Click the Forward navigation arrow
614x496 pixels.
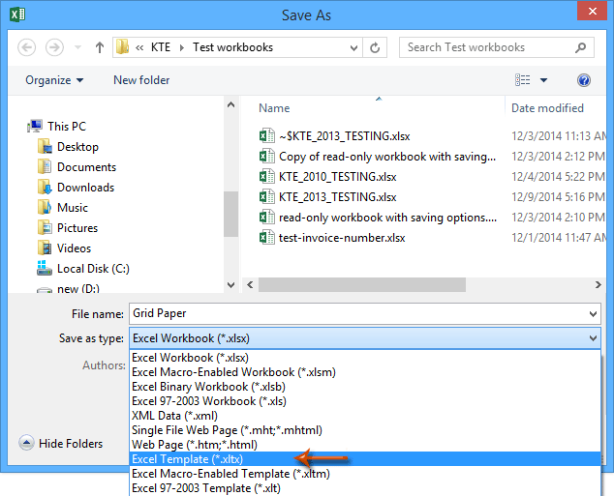point(54,47)
